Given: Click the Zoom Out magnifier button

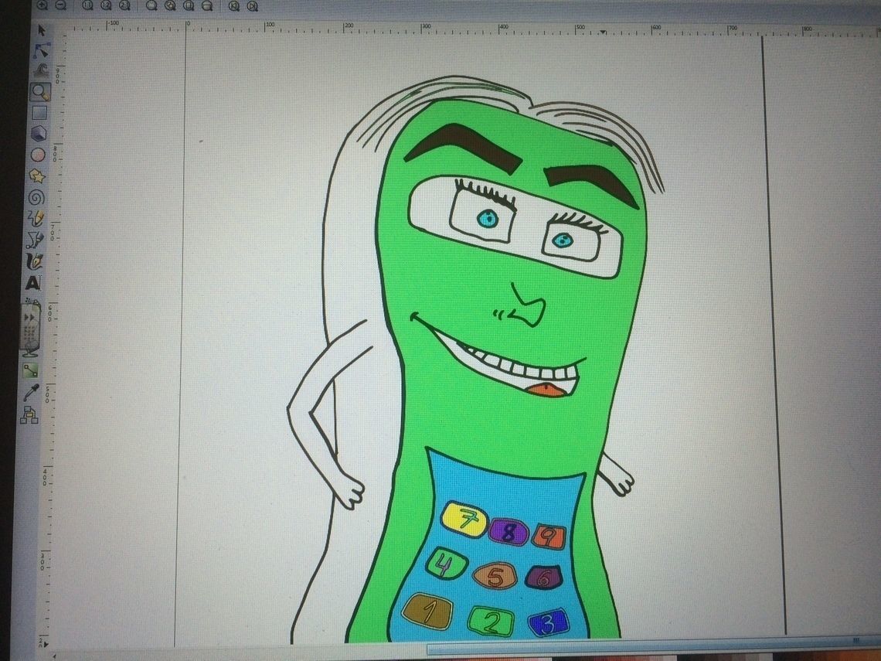Looking at the screenshot, I should [60, 5].
